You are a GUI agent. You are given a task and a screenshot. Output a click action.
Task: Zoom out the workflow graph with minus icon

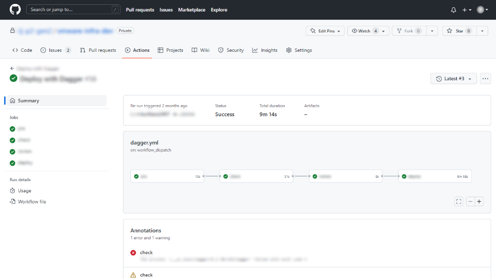click(x=470, y=201)
